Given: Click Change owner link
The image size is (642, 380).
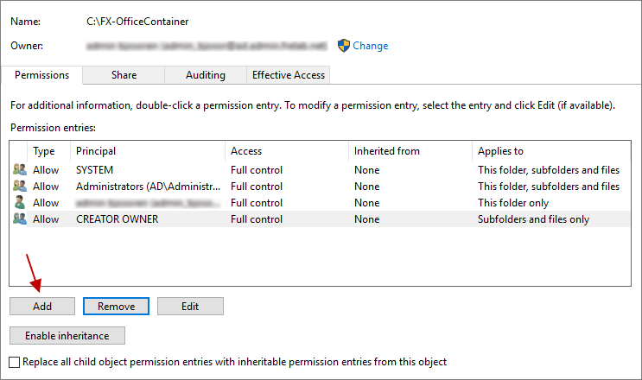Looking at the screenshot, I should (x=371, y=46).
